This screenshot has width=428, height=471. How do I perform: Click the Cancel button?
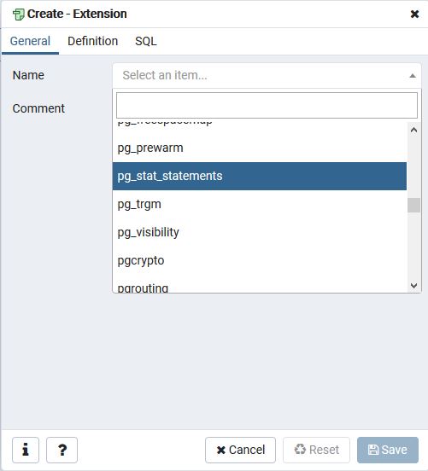point(240,450)
